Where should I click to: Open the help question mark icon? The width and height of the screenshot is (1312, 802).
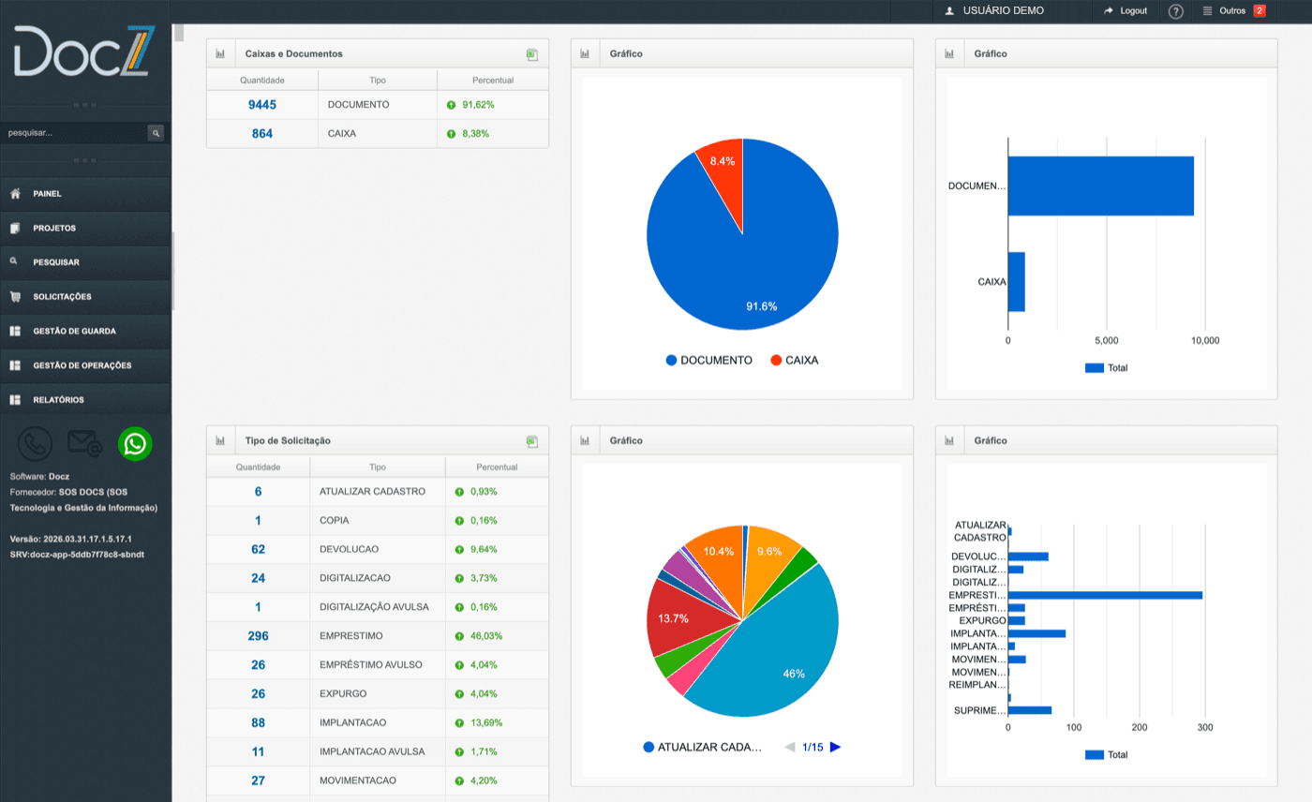coord(1176,11)
